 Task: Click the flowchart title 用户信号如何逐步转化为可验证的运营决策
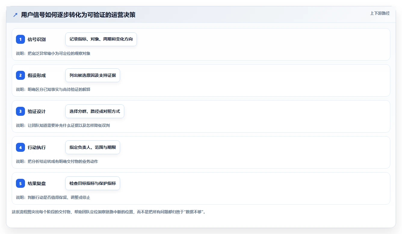pyautogui.click(x=78, y=15)
